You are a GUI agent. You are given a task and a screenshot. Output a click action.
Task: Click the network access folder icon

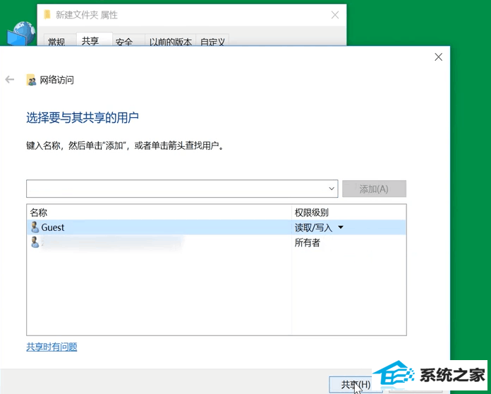click(31, 80)
